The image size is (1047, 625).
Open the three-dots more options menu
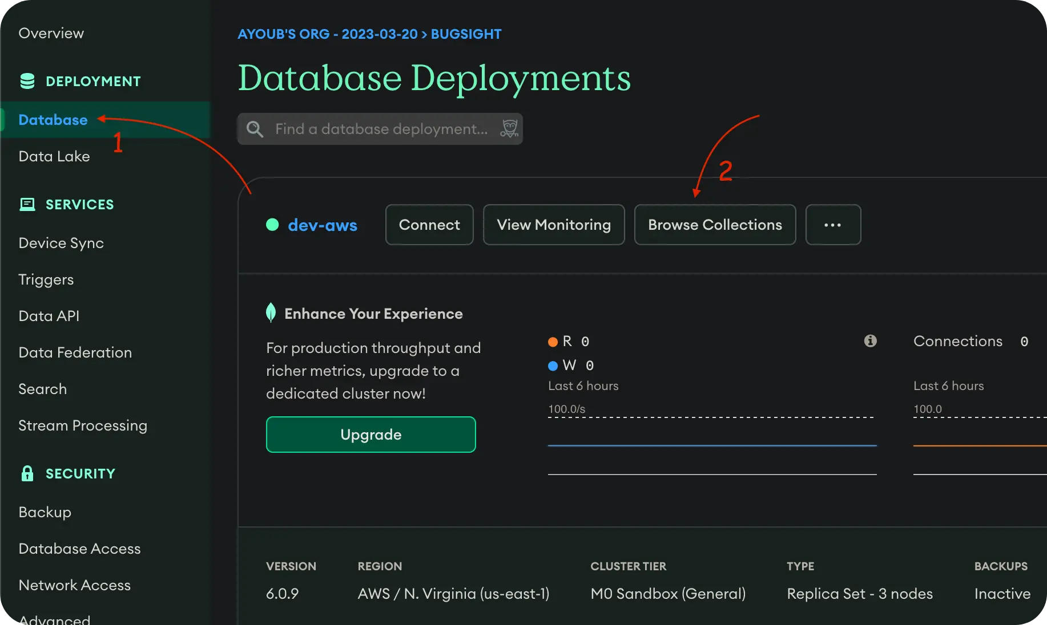point(832,225)
